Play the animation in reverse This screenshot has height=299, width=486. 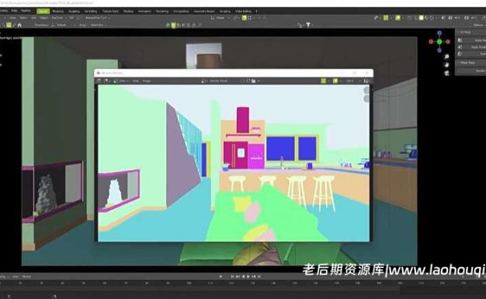(244, 277)
